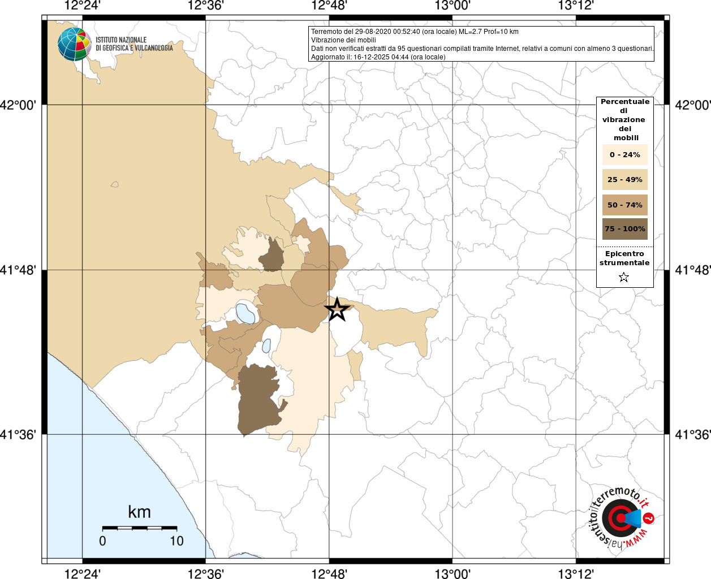Click the left latitude label 42°00'
The height and width of the screenshot is (579, 711).
coord(18,105)
